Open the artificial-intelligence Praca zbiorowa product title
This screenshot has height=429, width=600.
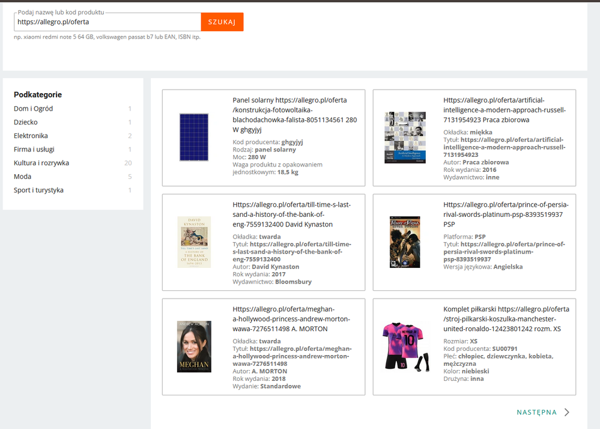tap(505, 110)
